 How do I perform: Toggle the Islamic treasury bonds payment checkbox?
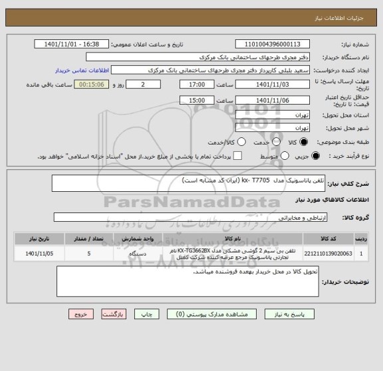click(237, 156)
